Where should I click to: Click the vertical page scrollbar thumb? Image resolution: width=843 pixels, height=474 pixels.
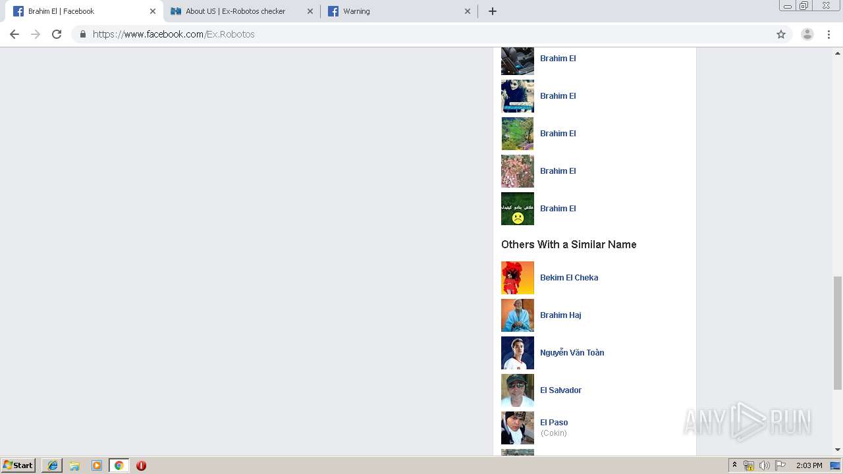(838, 332)
